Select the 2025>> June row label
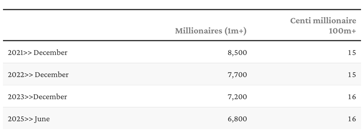This screenshot has height=132, width=364. (x=29, y=119)
